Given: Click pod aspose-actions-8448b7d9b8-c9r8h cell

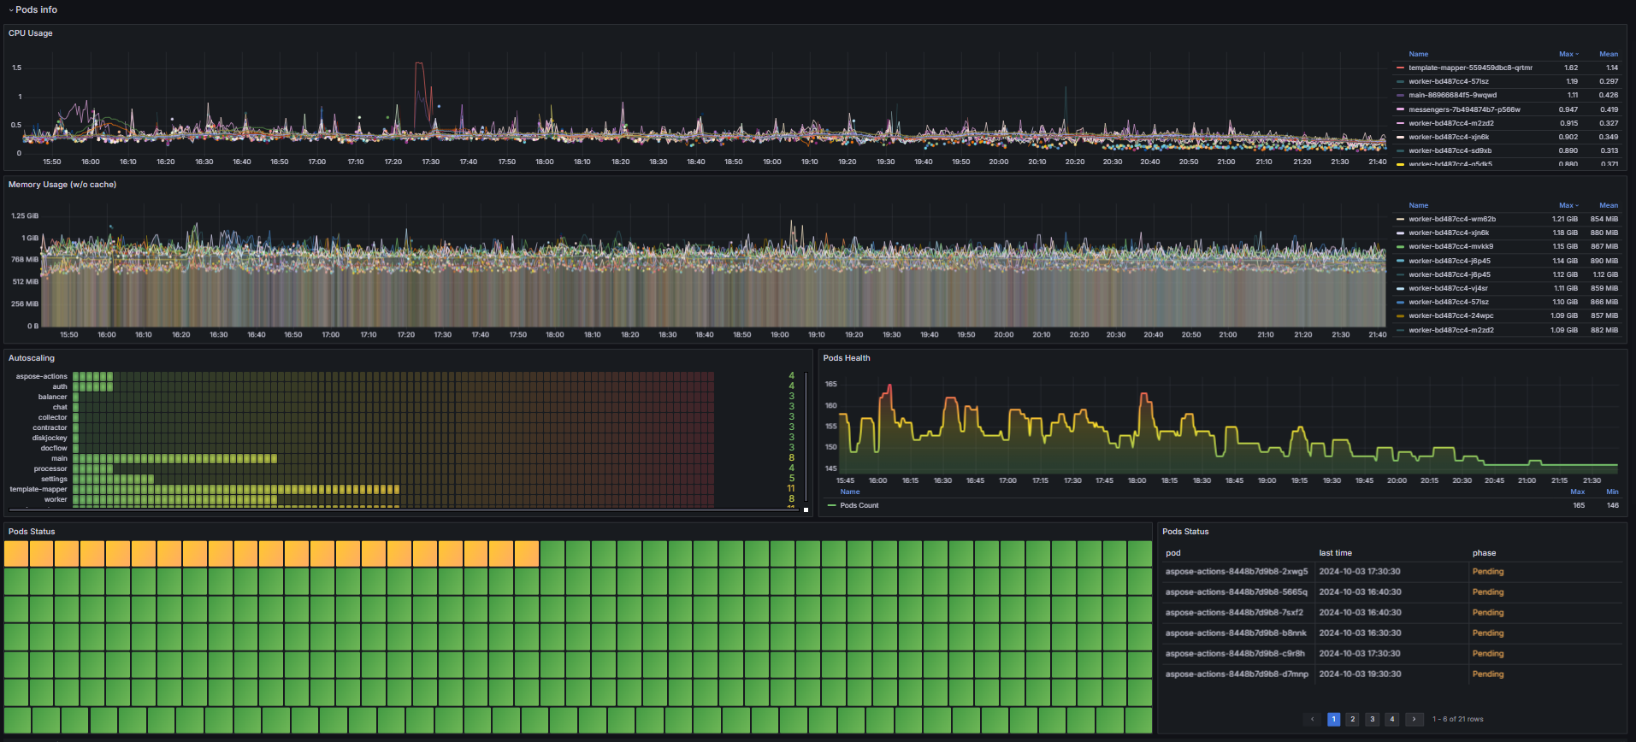Looking at the screenshot, I should click(1237, 654).
